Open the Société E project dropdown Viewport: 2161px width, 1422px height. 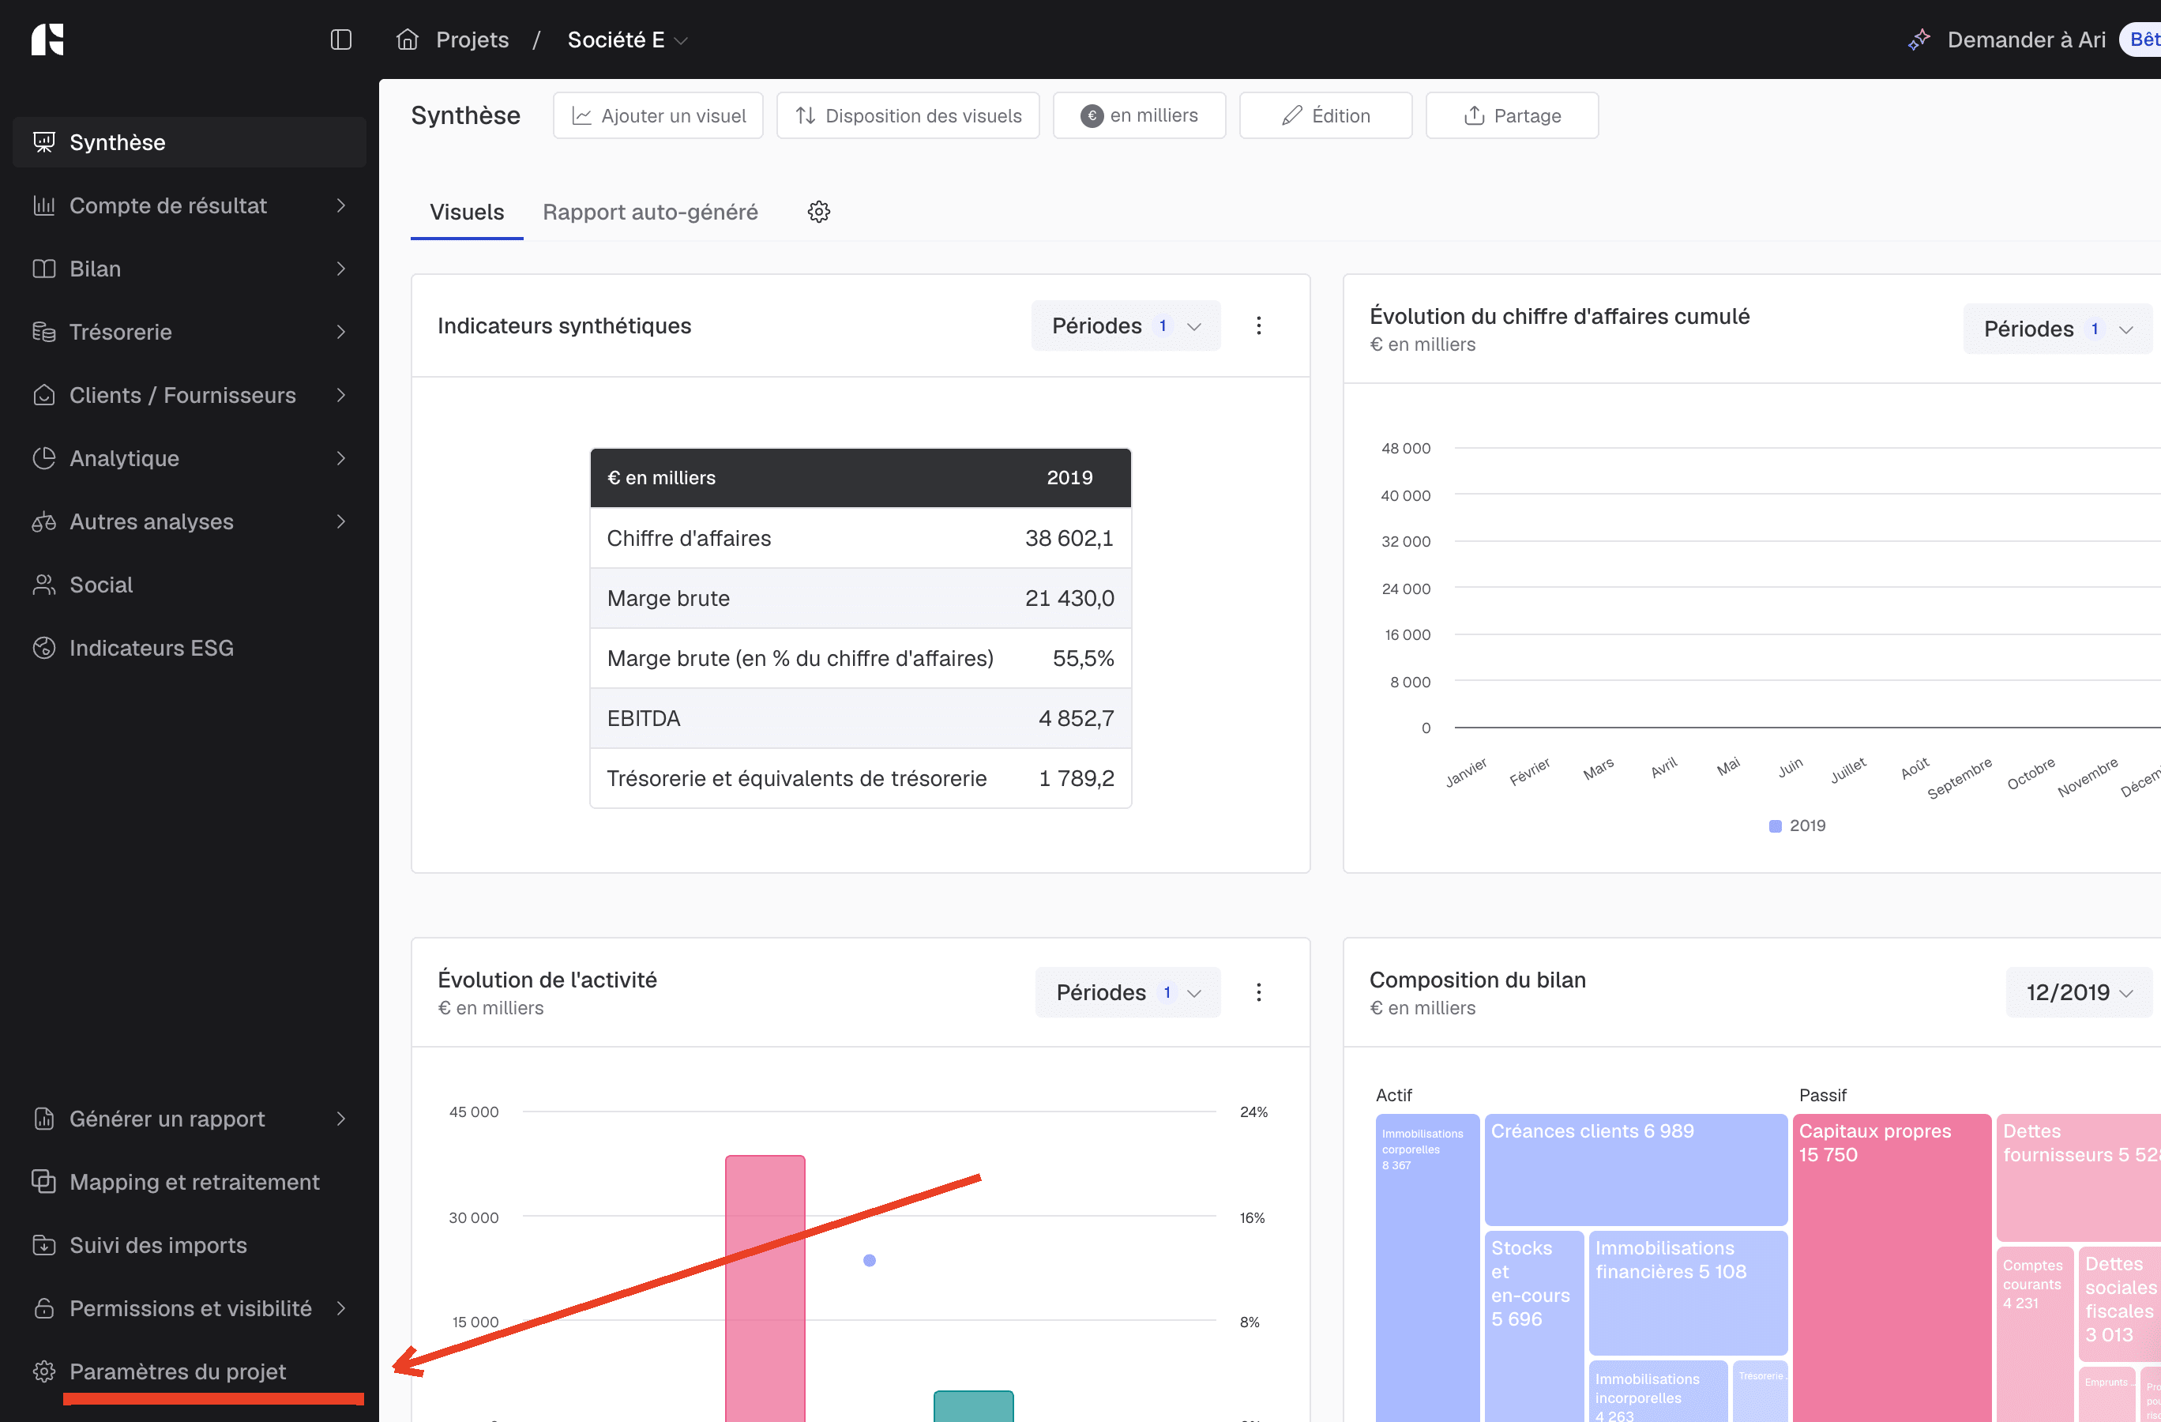click(627, 39)
